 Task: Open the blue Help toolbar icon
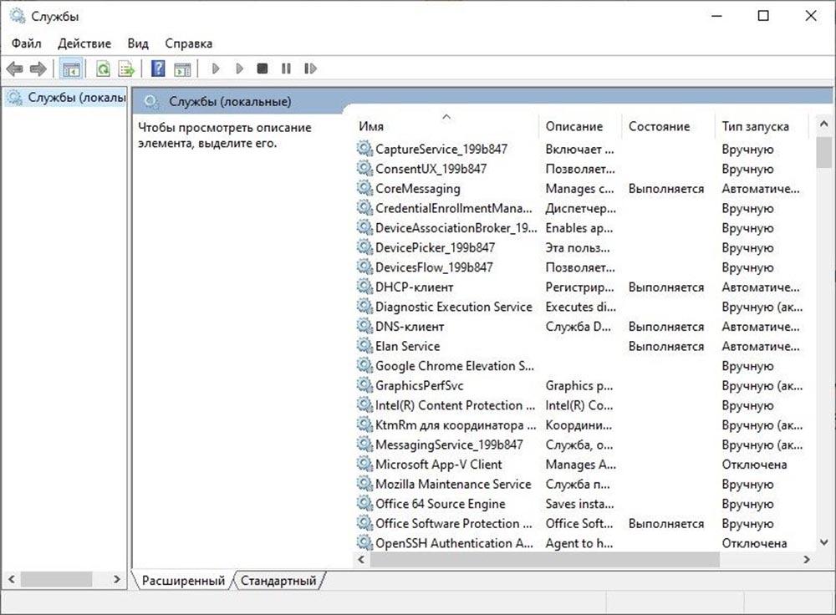coord(158,69)
